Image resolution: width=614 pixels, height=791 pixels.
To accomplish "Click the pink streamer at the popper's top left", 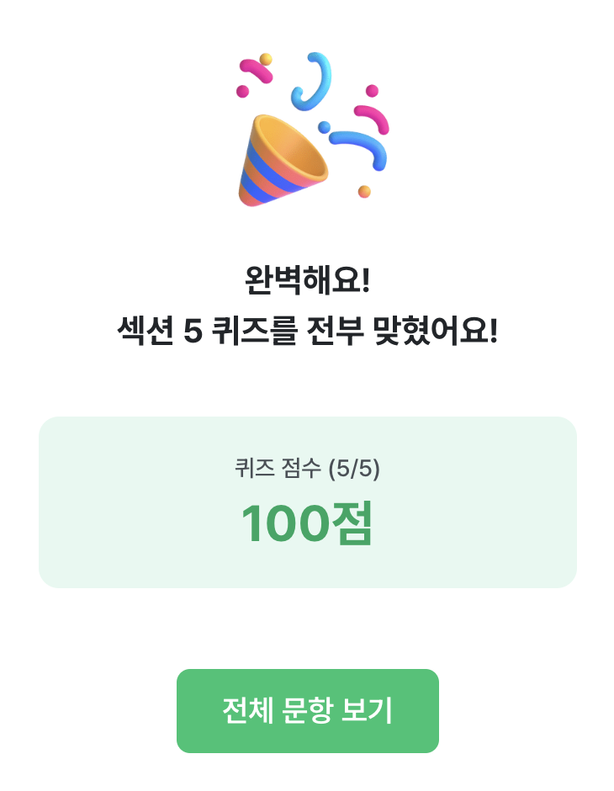I will click(x=256, y=71).
